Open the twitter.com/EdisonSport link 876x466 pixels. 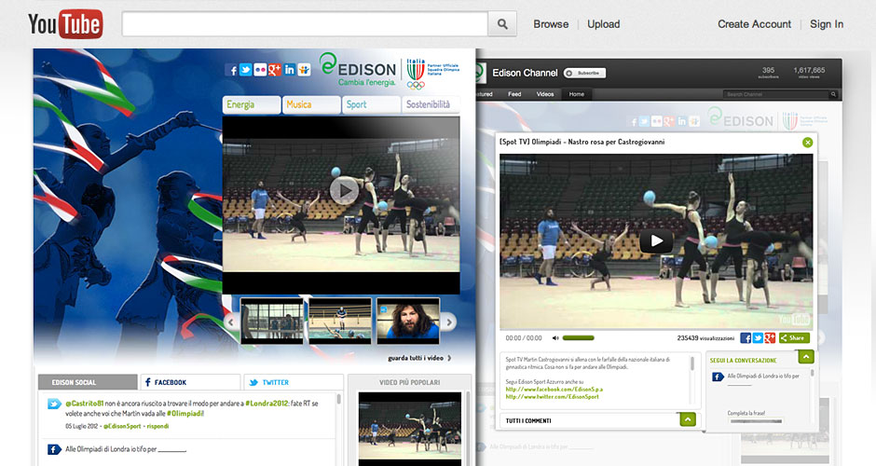[552, 396]
